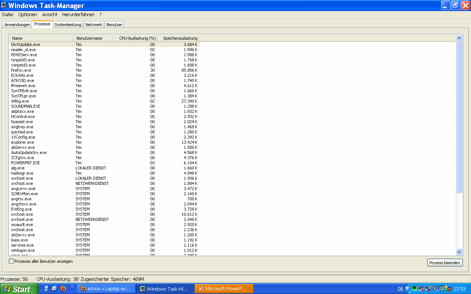Select the avgtray.exe process
Viewport: 471px width, 294px height.
click(104, 127)
